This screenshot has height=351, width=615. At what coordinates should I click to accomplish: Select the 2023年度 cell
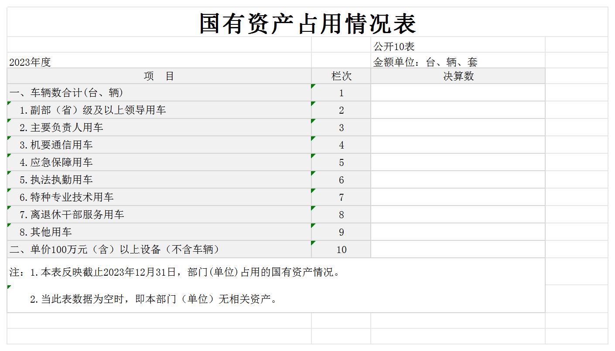pos(159,62)
